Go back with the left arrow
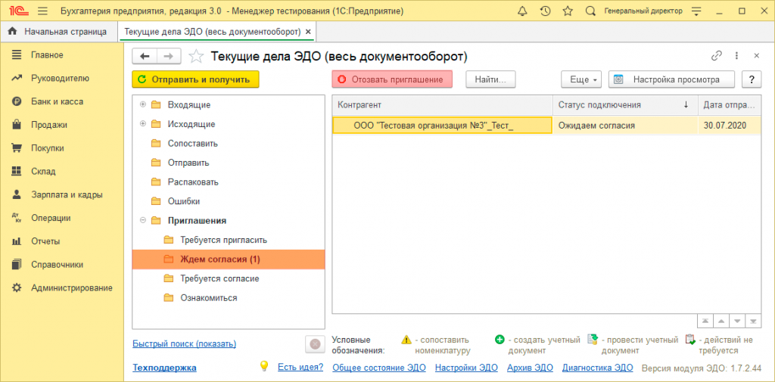Image resolution: width=775 pixels, height=382 pixels. 145,56
